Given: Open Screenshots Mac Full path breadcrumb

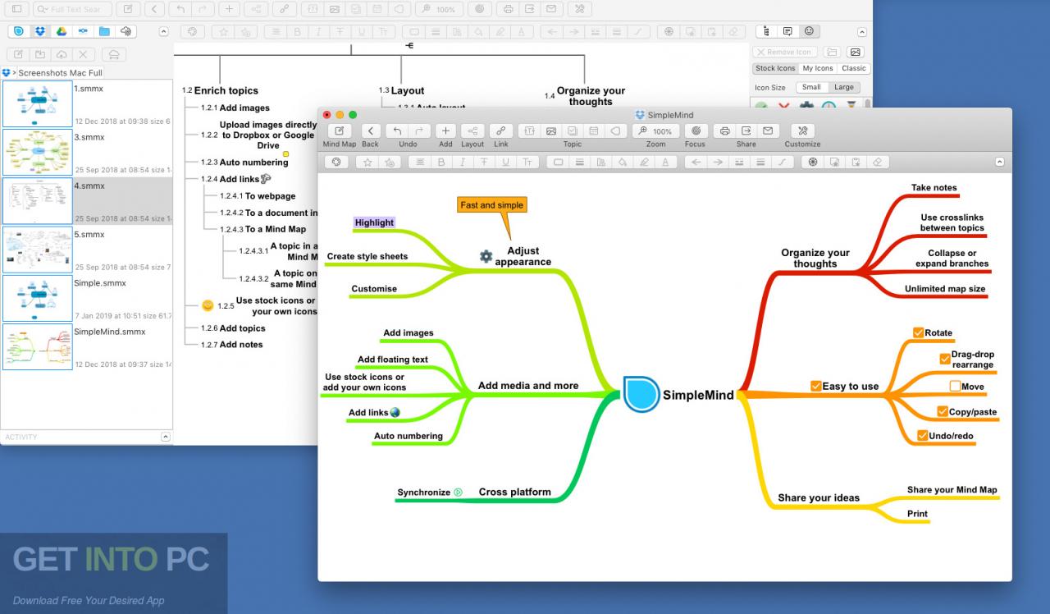Looking at the screenshot, I should click(x=60, y=73).
